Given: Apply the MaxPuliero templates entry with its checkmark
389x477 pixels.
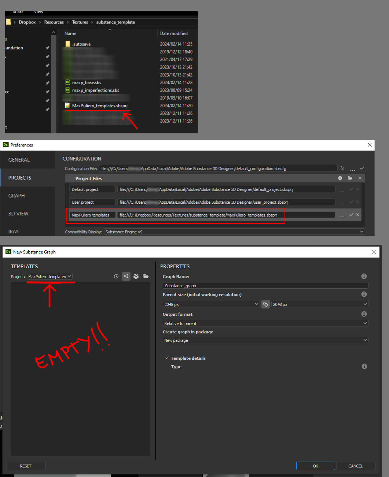Looking at the screenshot, I should pyautogui.click(x=351, y=215).
